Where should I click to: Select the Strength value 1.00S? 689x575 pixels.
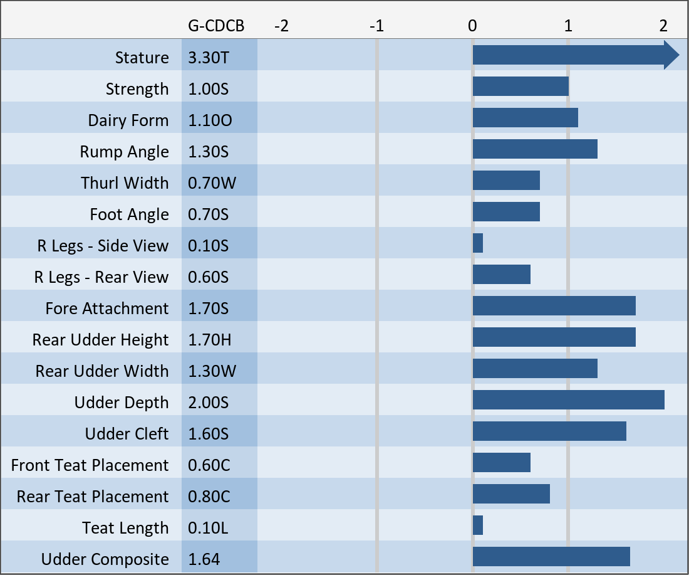(209, 89)
